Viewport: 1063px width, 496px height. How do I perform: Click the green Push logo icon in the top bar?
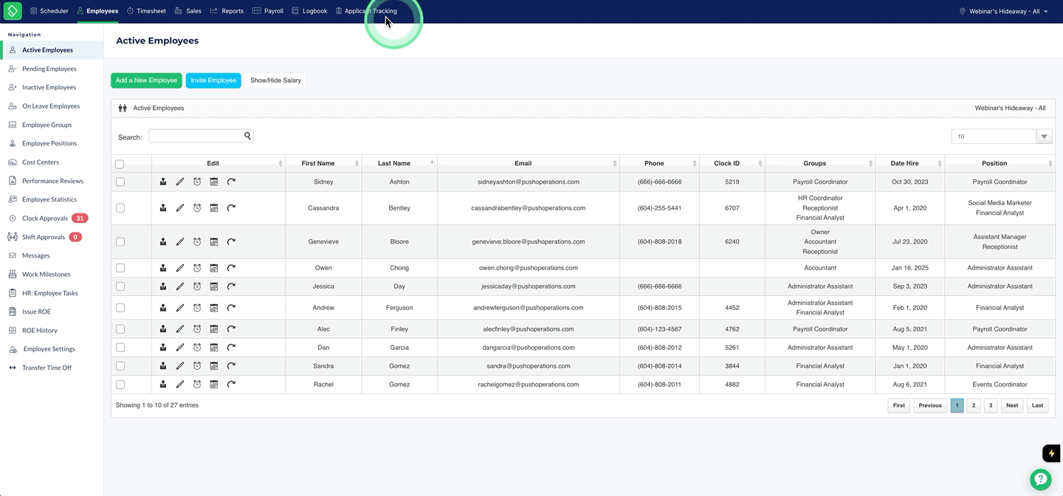(13, 11)
